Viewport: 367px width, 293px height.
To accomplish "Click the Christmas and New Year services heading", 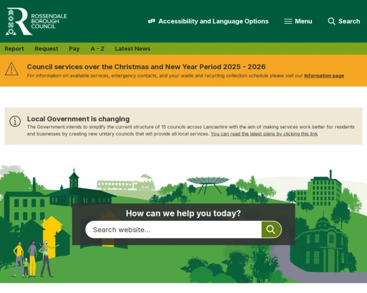I will click(146, 67).
